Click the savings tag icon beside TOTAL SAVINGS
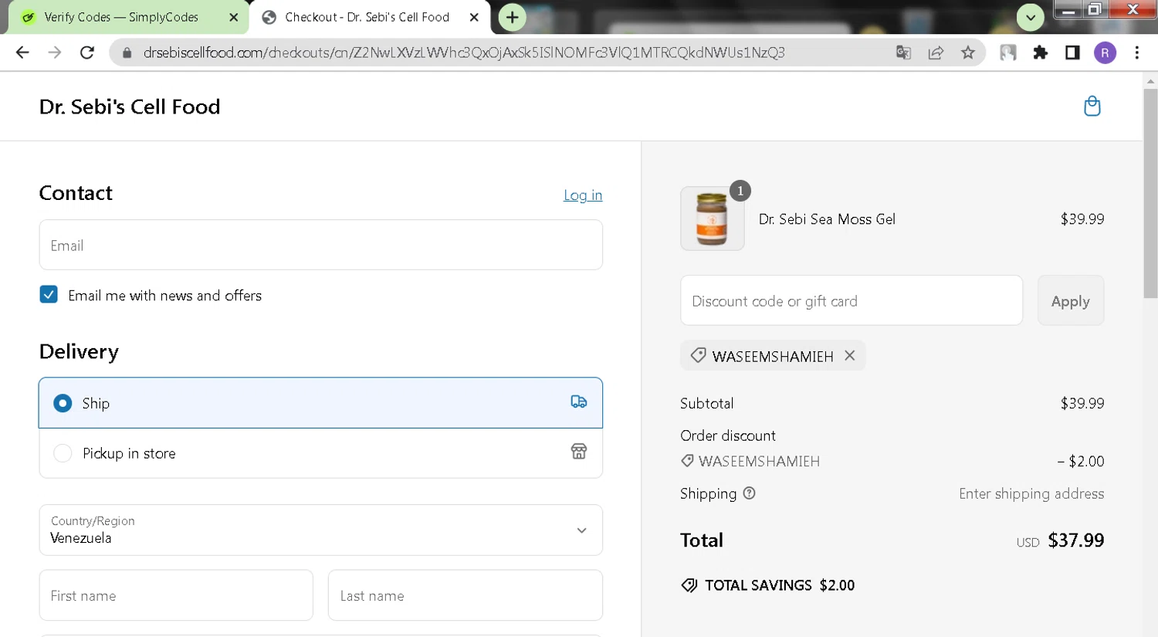The width and height of the screenshot is (1158, 637). 689,585
